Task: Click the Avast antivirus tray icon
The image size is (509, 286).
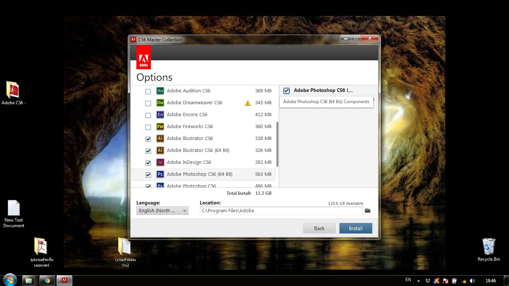Action: pyautogui.click(x=436, y=281)
